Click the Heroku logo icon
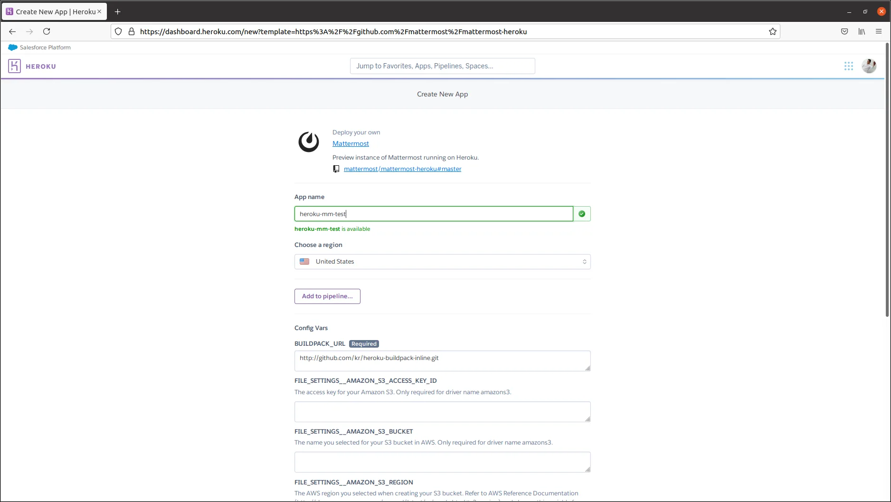 pyautogui.click(x=14, y=66)
